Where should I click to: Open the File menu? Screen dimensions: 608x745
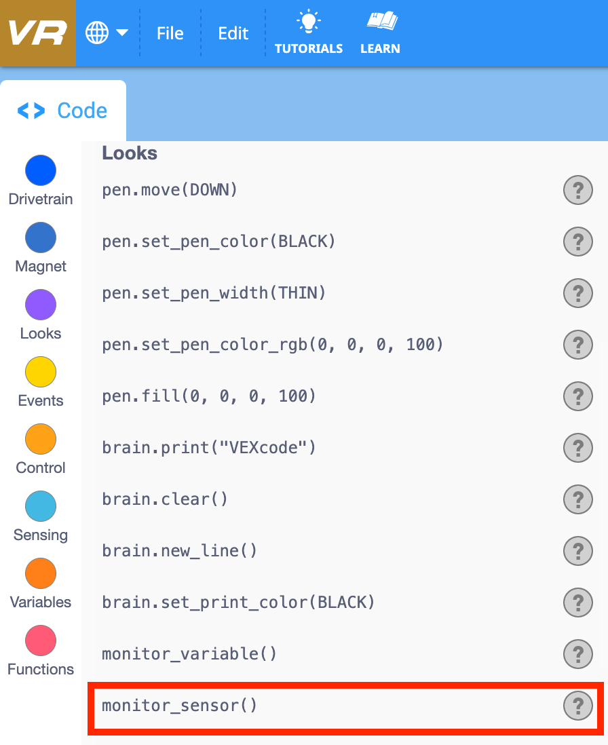[x=169, y=33]
